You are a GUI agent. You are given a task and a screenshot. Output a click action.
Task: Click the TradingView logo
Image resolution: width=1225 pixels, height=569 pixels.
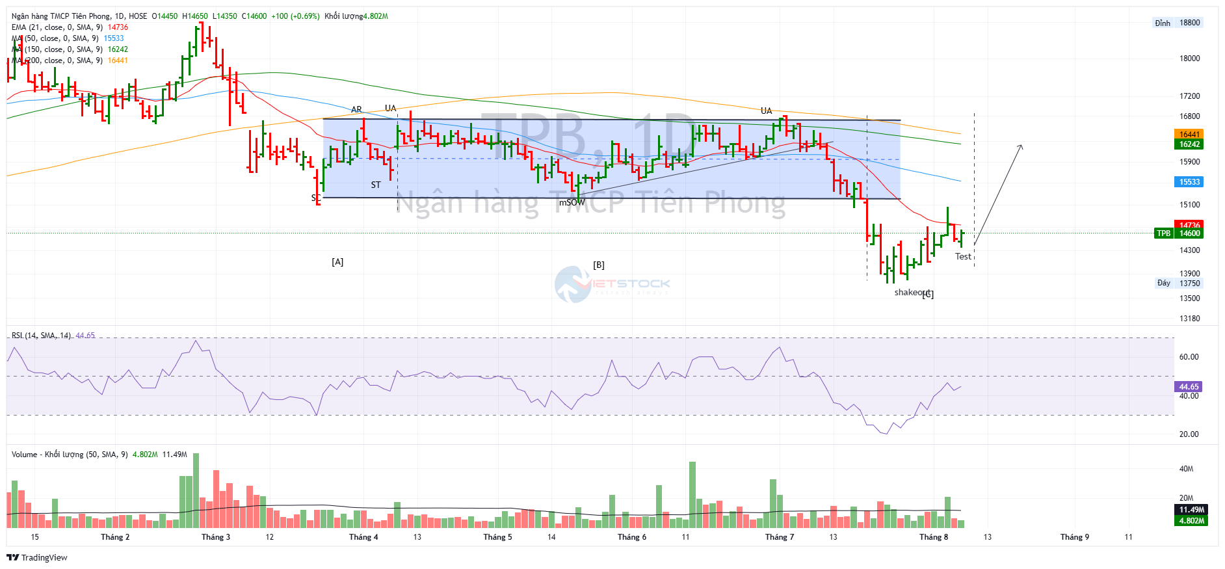pyautogui.click(x=37, y=557)
